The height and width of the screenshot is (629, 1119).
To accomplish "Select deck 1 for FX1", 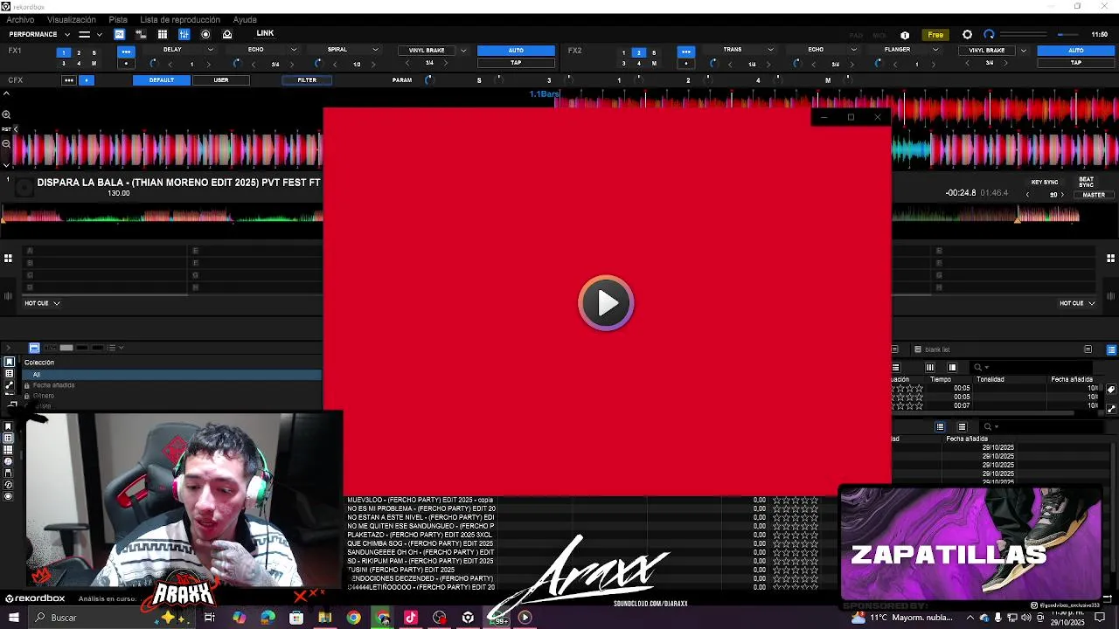I will click(63, 52).
